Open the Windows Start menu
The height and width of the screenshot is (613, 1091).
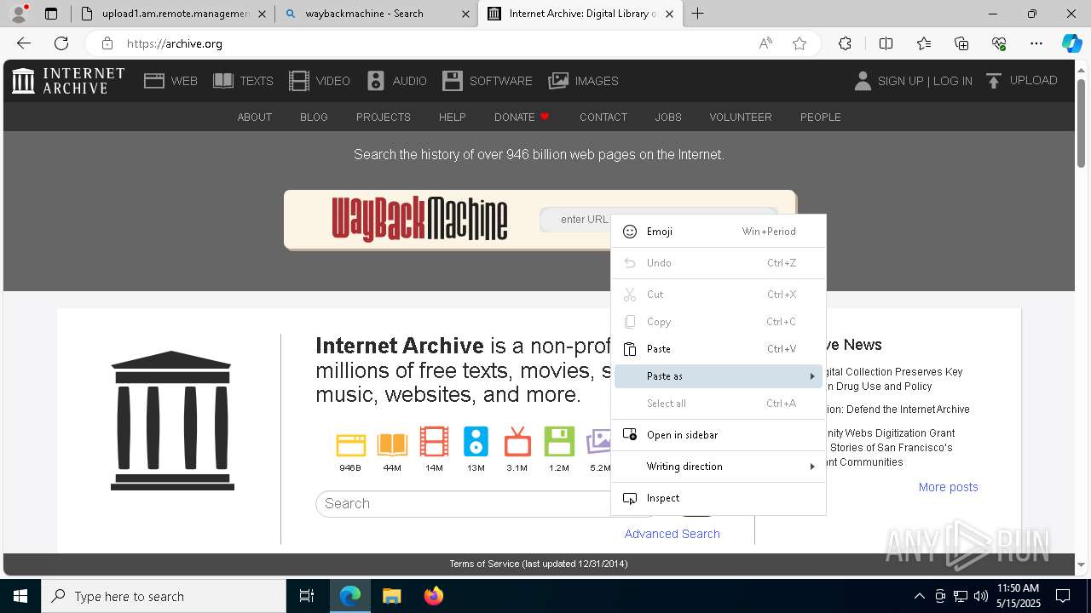tap(20, 597)
